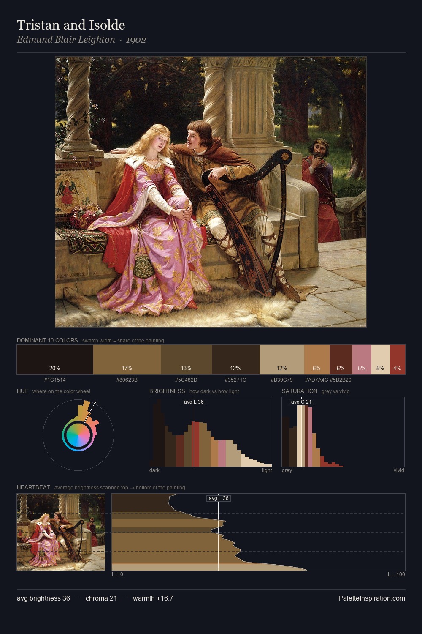Click the saturation histogram chart

343,432
